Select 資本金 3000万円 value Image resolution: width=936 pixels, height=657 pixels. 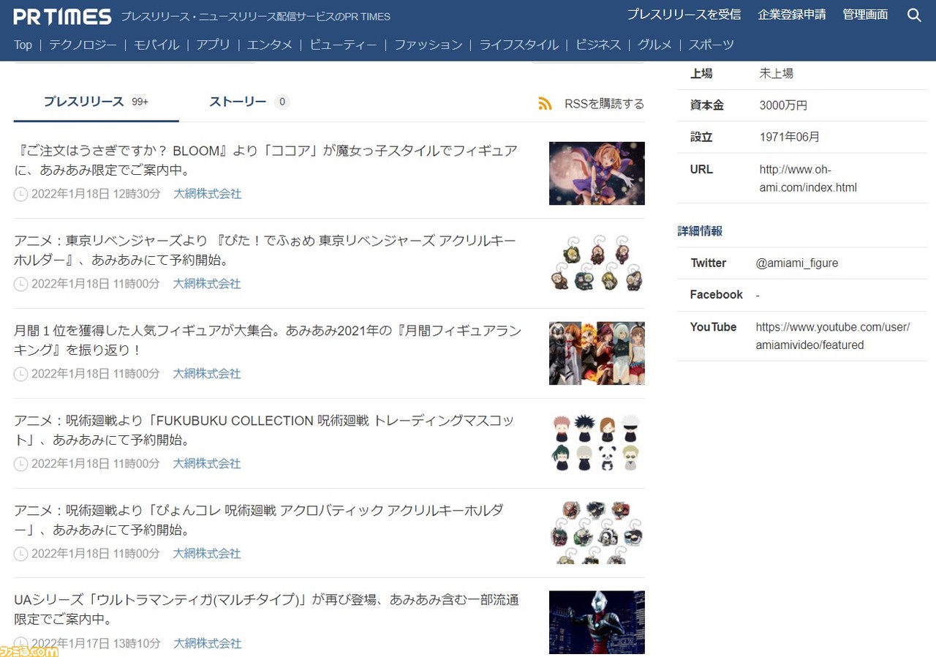(783, 105)
